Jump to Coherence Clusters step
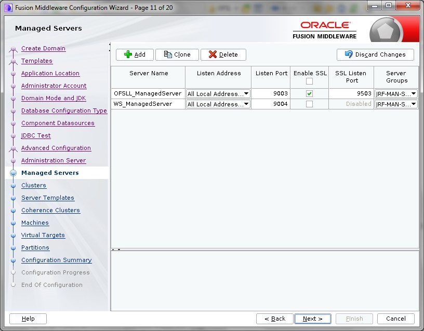This screenshot has width=424, height=331. [50, 210]
